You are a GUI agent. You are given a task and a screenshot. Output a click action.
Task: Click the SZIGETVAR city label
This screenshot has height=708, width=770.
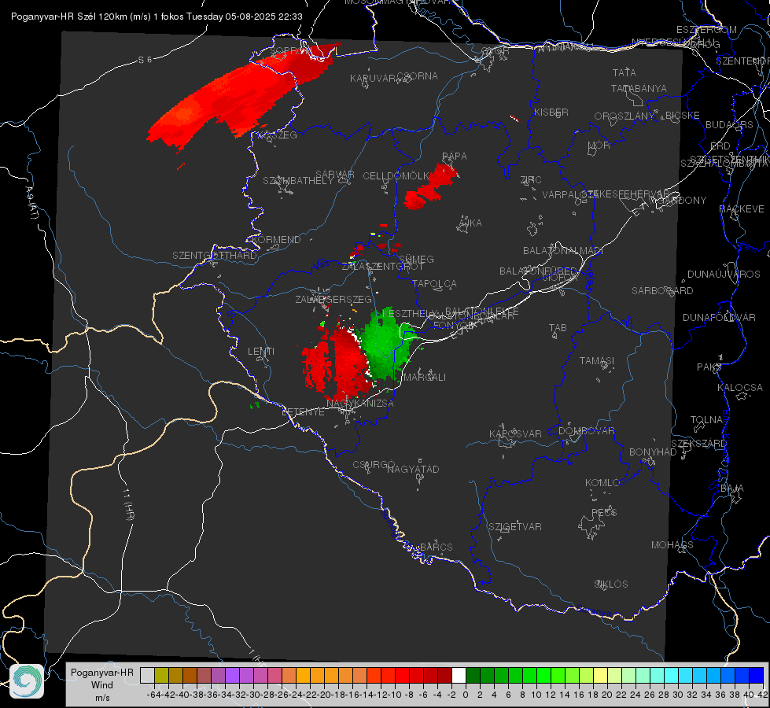tap(515, 527)
